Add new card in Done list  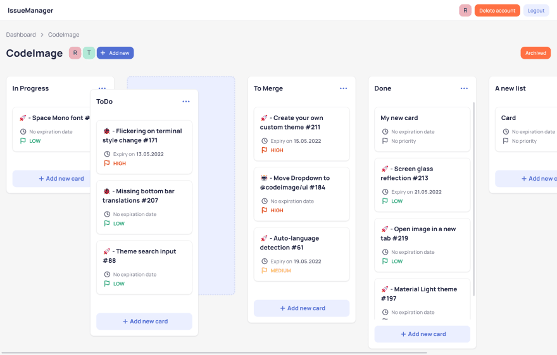click(422, 334)
